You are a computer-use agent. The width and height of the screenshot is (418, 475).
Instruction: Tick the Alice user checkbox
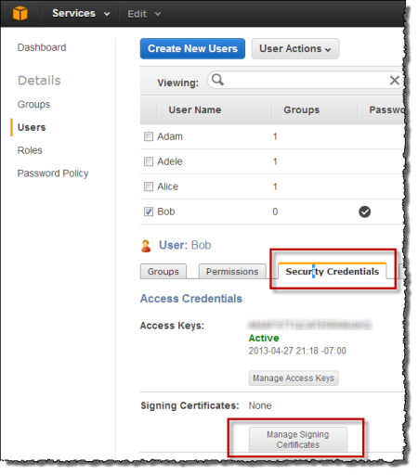pyautogui.click(x=149, y=186)
